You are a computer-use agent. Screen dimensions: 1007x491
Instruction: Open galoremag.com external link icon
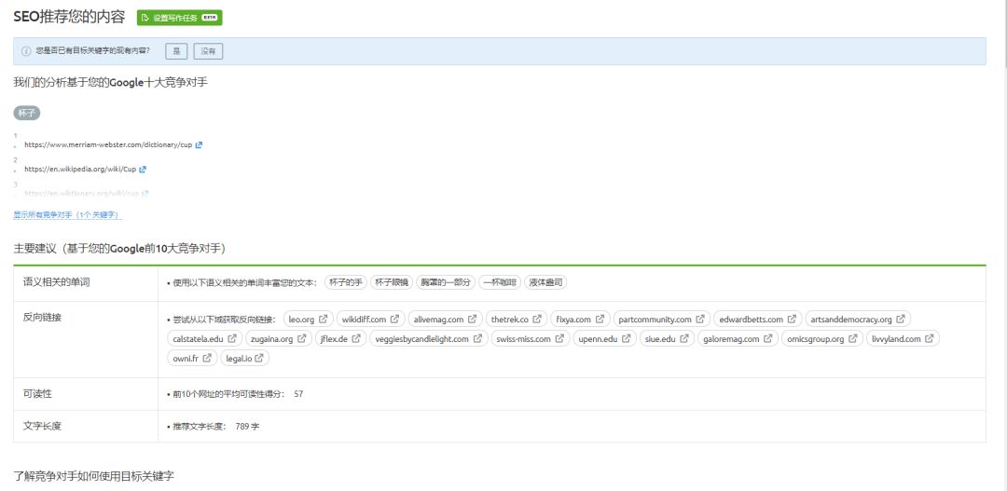pyautogui.click(x=767, y=339)
